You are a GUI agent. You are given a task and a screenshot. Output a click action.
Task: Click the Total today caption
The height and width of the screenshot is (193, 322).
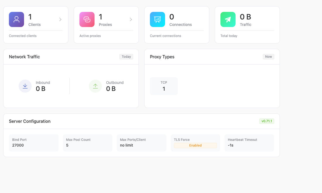click(229, 36)
